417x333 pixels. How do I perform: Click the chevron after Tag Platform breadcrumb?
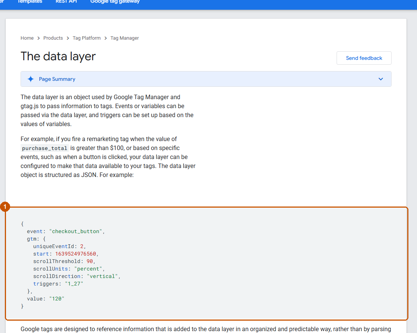point(105,38)
